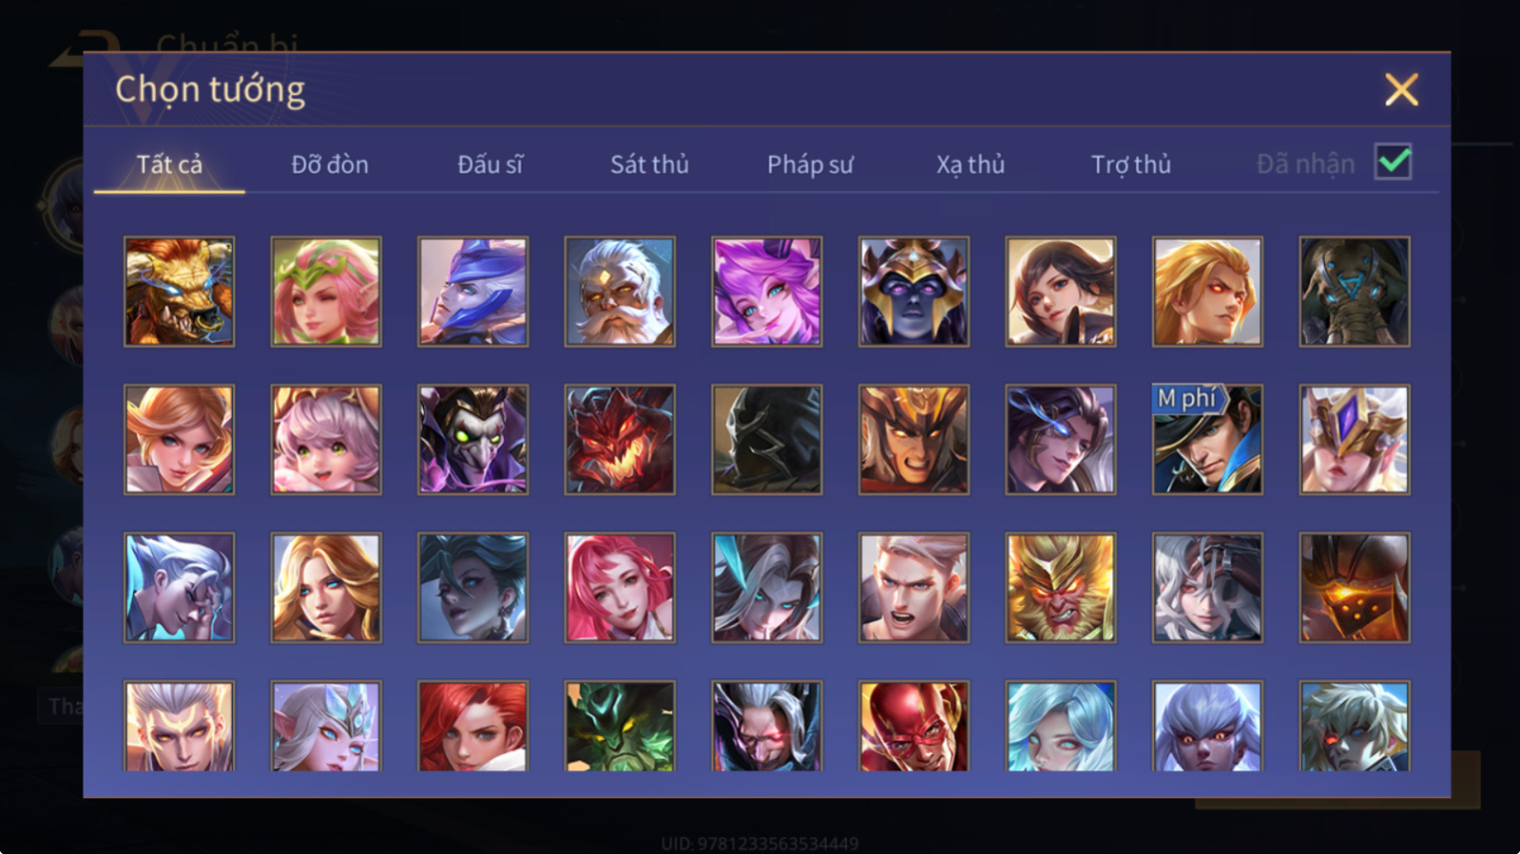Toggle the Đã nhận checkbox
The width and height of the screenshot is (1520, 854).
coord(1393,162)
